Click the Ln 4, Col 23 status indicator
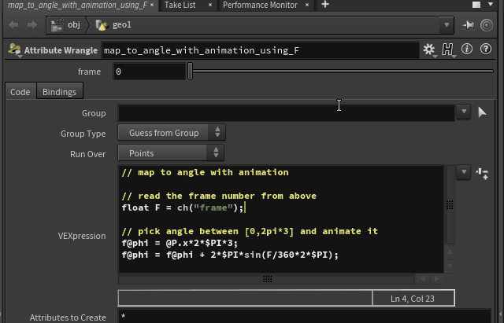 click(x=413, y=299)
